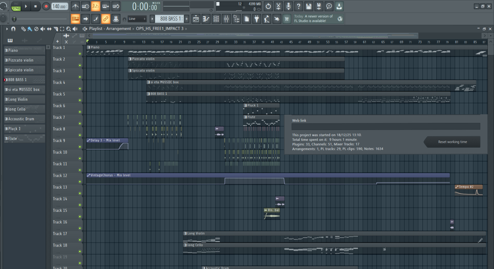Mute Track 17 with its green LED
Image resolution: width=494 pixels, height=269 pixels.
tap(80, 240)
